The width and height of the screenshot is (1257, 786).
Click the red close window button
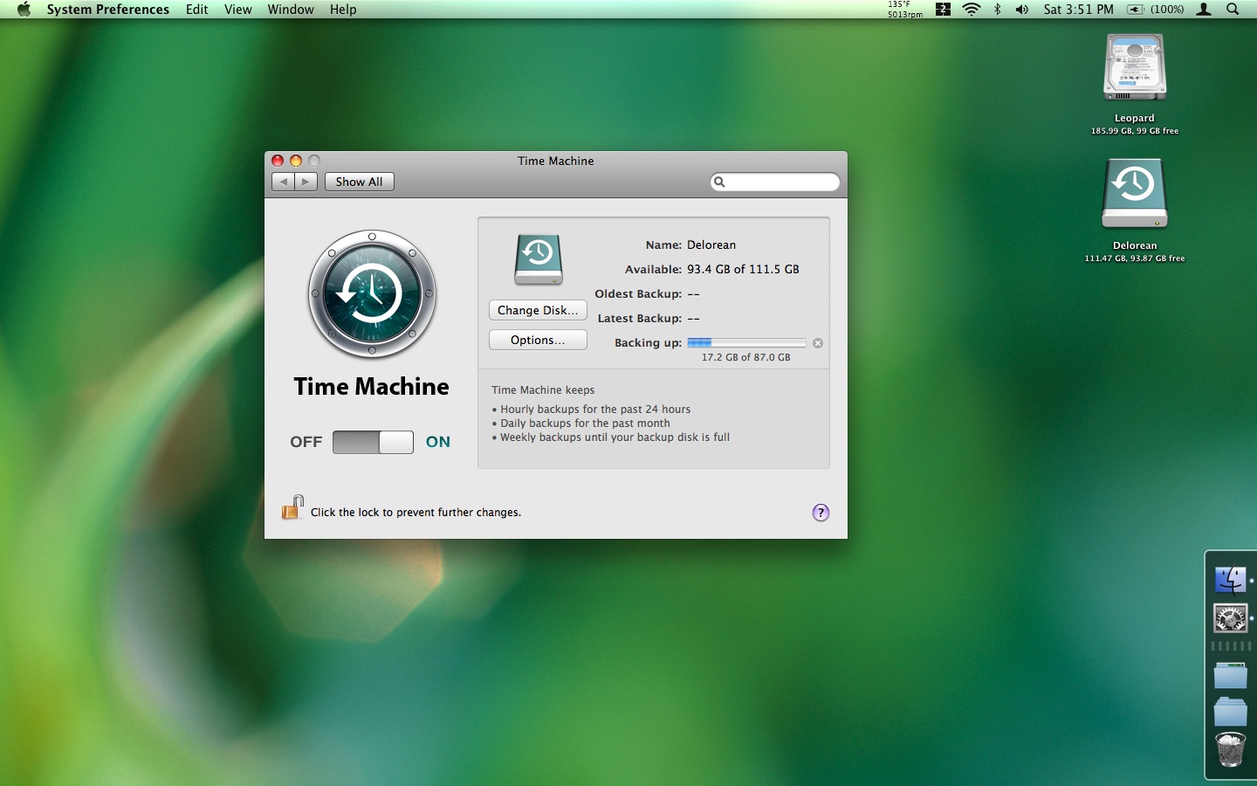point(278,161)
